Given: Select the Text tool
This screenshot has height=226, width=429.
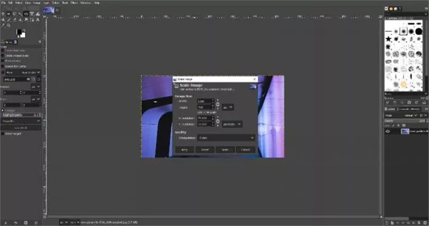Looking at the screenshot, I should [x=38, y=20].
